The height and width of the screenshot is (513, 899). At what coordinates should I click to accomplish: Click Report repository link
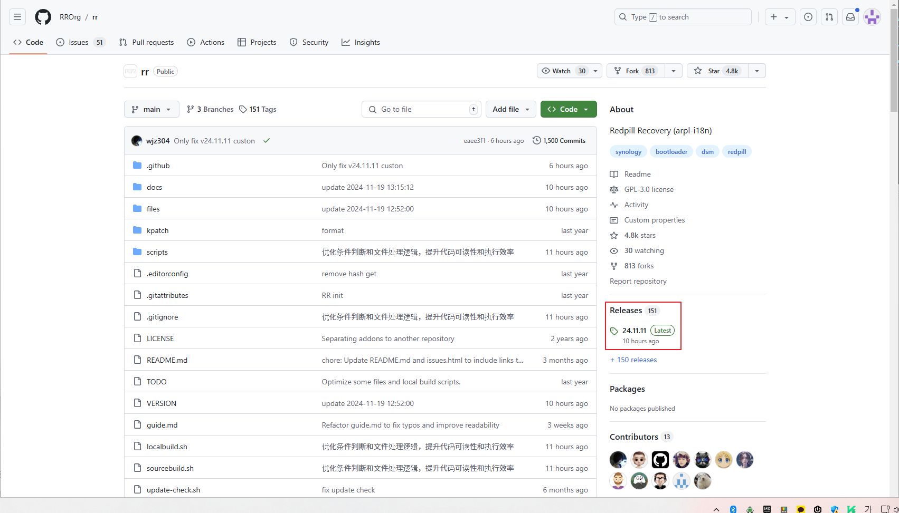[638, 281]
